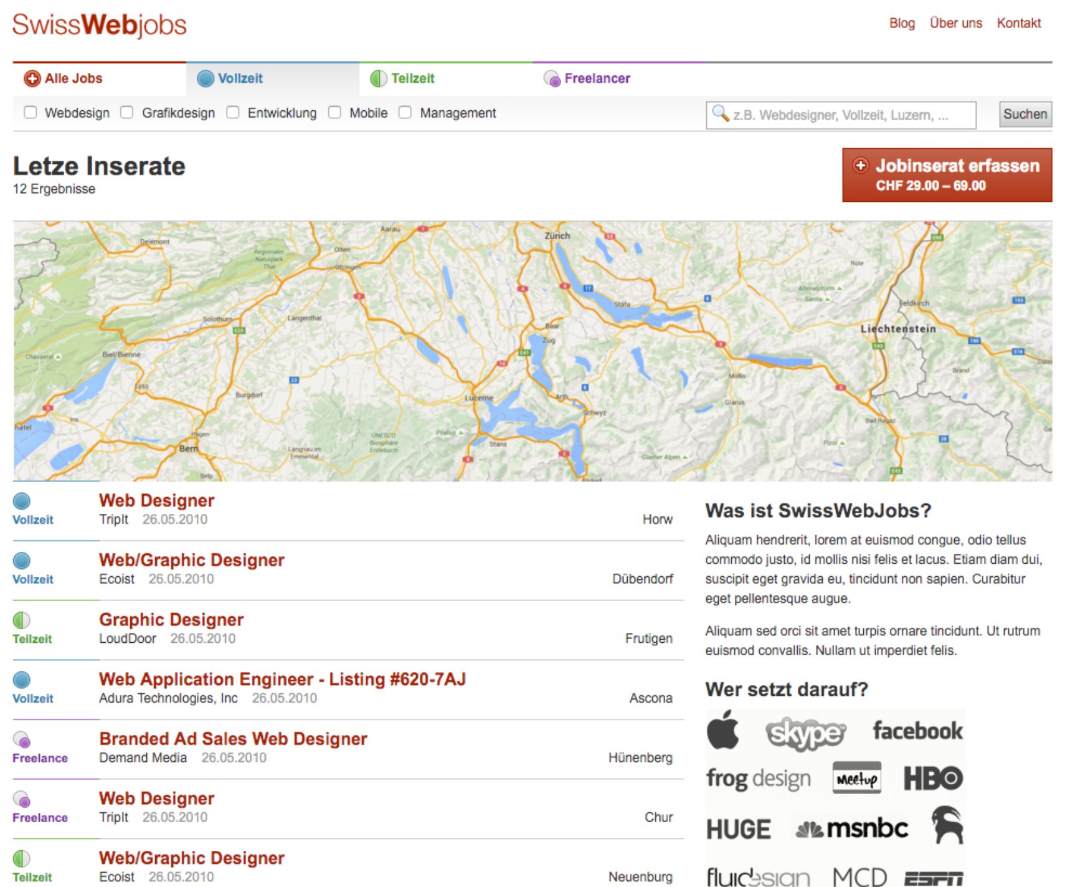This screenshot has width=1065, height=887.
Task: Click the plus icon on Jobinserat erfassen banner
Action: 860,166
